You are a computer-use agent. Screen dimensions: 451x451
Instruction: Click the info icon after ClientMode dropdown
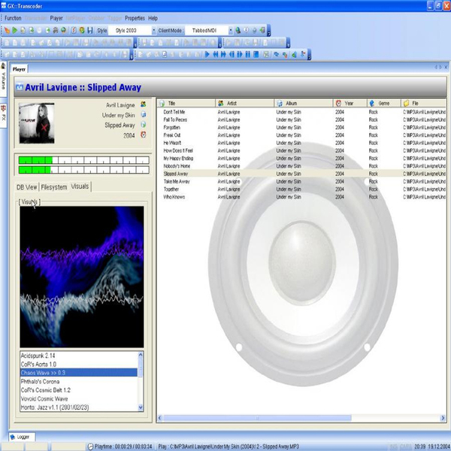(x=247, y=30)
